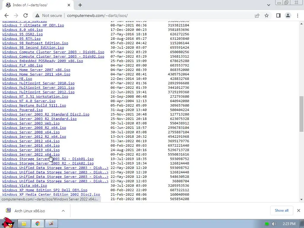Click the page vertical scrollbar thumb

pos(301,114)
